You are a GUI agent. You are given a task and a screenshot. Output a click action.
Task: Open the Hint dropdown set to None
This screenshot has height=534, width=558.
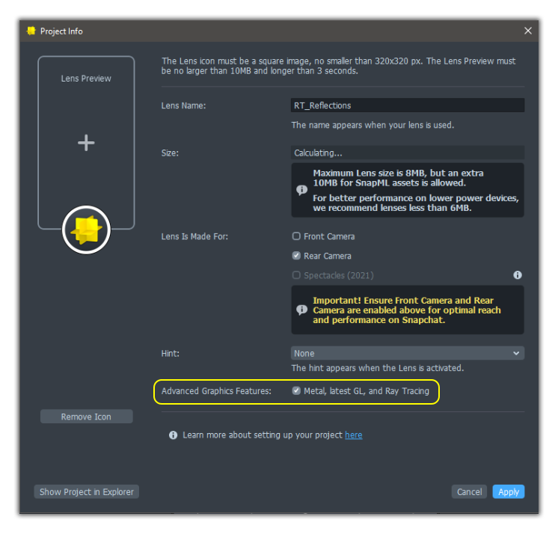pyautogui.click(x=408, y=353)
